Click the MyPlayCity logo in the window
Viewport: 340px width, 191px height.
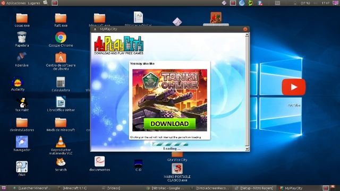(118, 45)
